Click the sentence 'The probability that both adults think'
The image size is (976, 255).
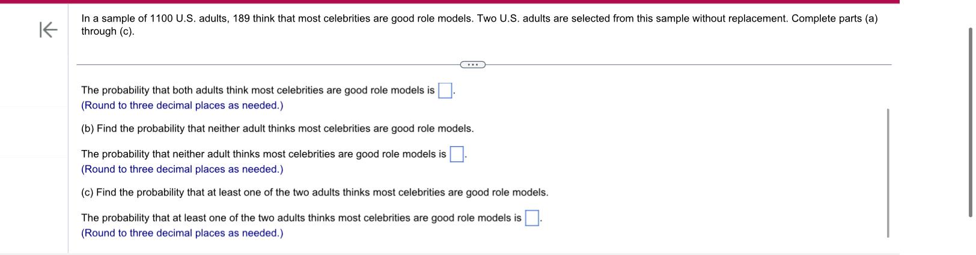coord(258,91)
